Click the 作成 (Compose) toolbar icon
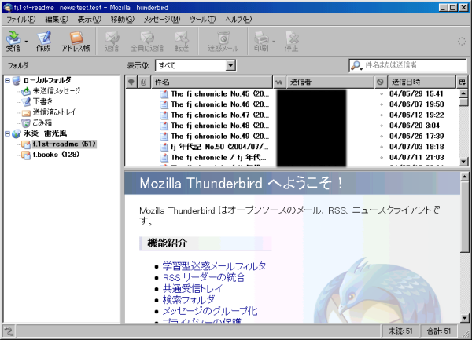This screenshot has height=340, width=472. [x=43, y=41]
